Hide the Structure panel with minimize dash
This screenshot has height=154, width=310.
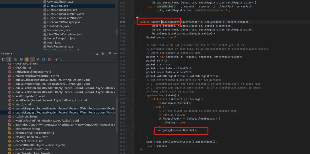coord(115,53)
